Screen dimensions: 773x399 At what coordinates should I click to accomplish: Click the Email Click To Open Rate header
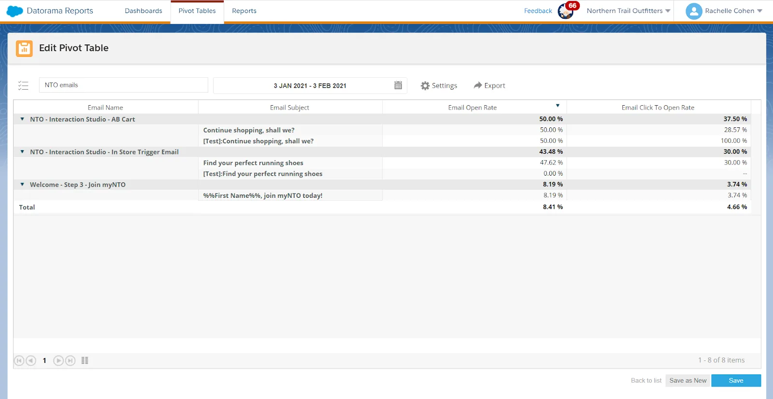pos(658,108)
